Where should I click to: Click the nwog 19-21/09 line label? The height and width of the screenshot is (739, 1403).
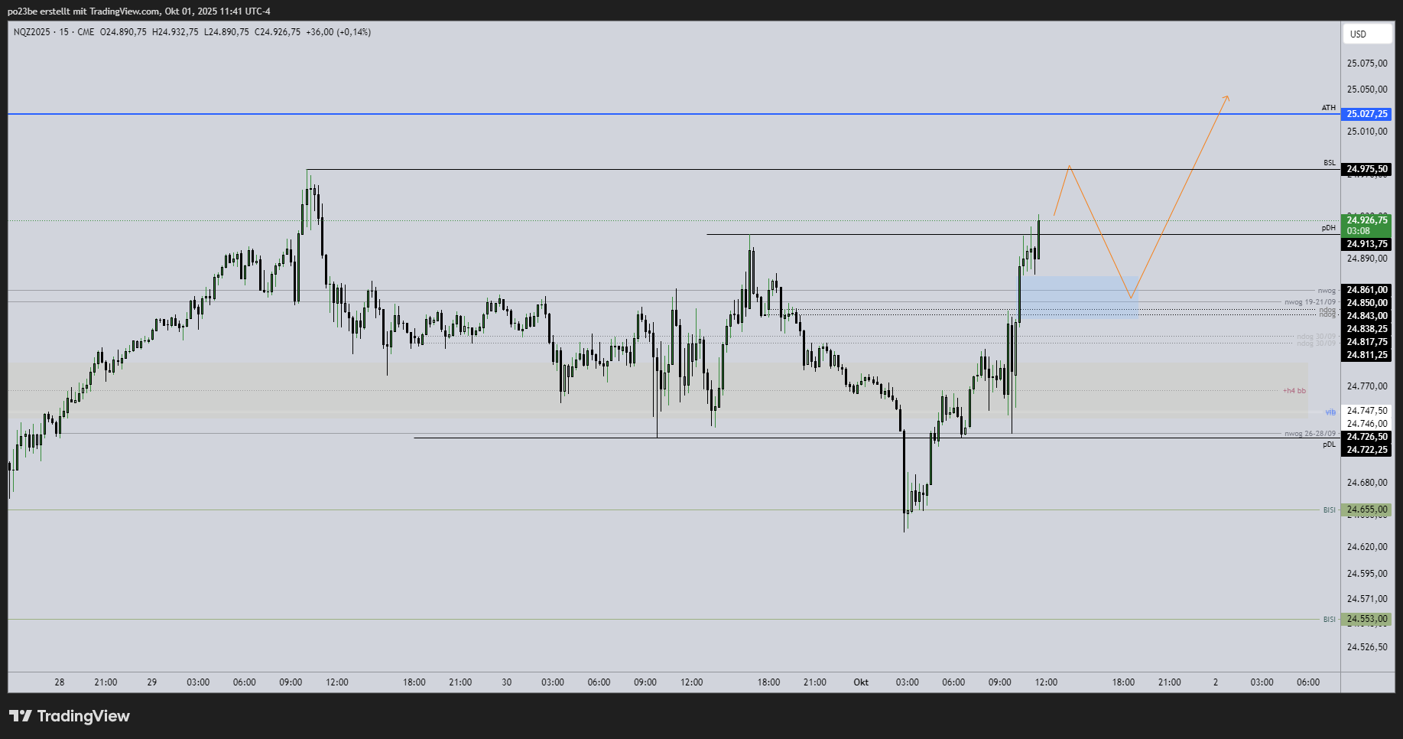click(1310, 302)
